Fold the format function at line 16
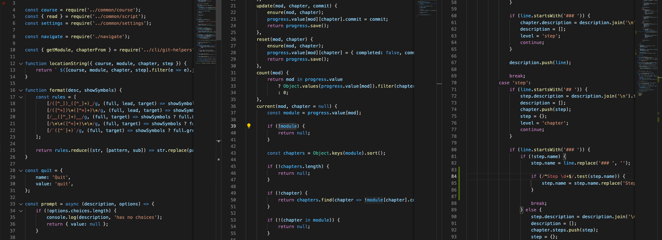 pyautogui.click(x=21, y=89)
